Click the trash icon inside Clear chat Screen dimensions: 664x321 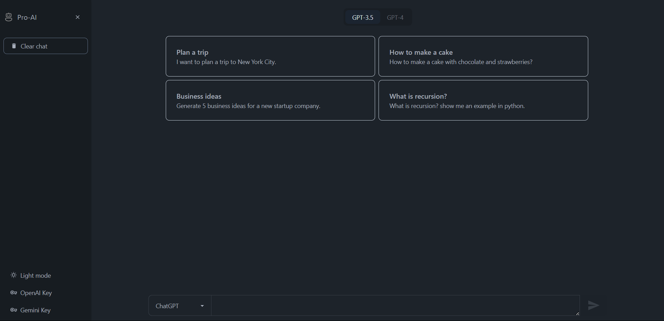14,46
